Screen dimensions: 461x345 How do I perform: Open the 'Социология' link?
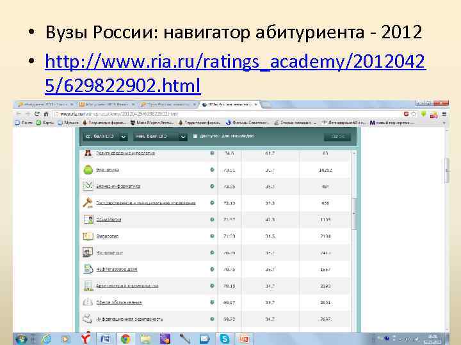[x=108, y=219]
